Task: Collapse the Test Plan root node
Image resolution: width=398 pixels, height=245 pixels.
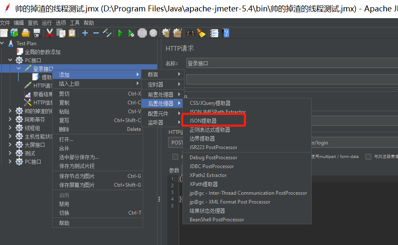Action: coord(2,44)
